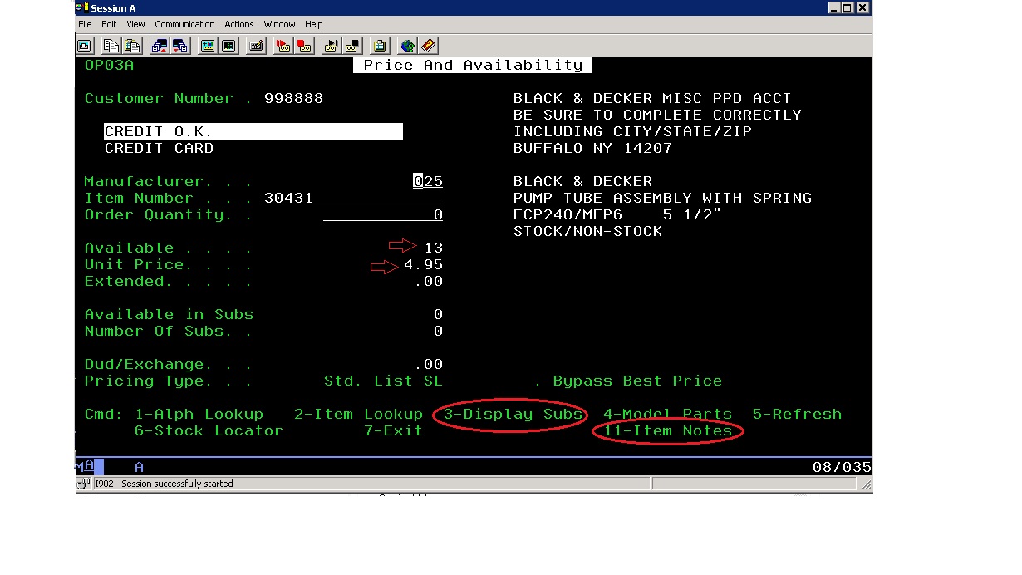Click the Send File to Host icon

click(x=160, y=46)
